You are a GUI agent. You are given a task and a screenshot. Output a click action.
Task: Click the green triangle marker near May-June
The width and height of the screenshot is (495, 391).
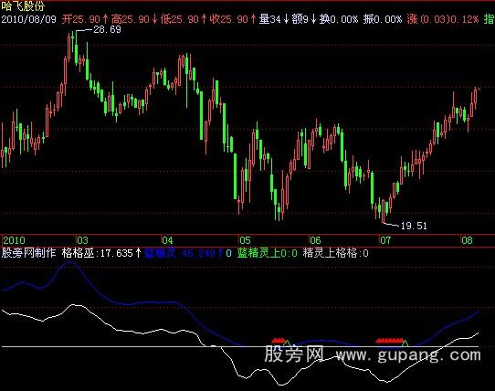[x=287, y=343]
